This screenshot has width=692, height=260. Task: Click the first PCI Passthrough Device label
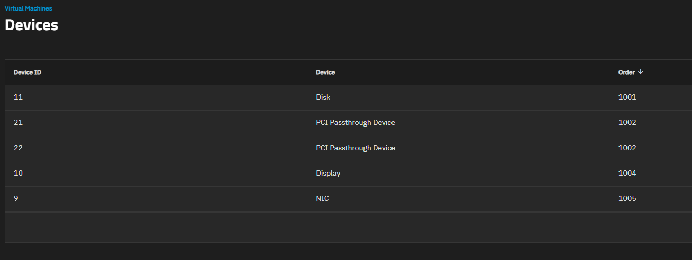[x=356, y=122]
